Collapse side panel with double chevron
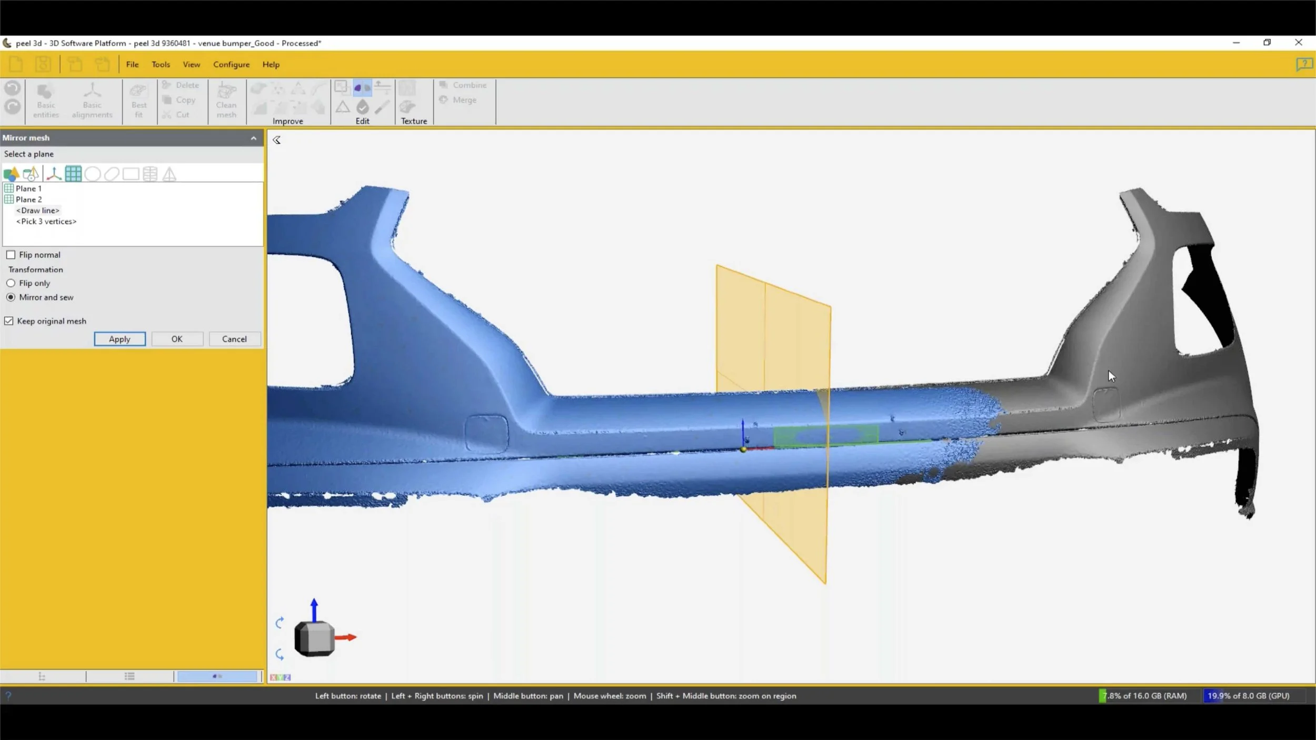Screen dimensions: 1316x740 (x=276, y=140)
